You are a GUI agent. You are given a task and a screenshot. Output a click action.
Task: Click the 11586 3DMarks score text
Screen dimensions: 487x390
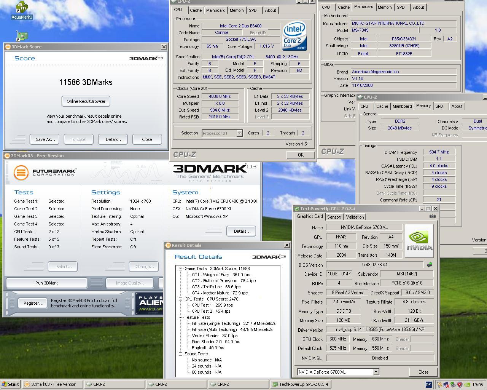(x=86, y=82)
